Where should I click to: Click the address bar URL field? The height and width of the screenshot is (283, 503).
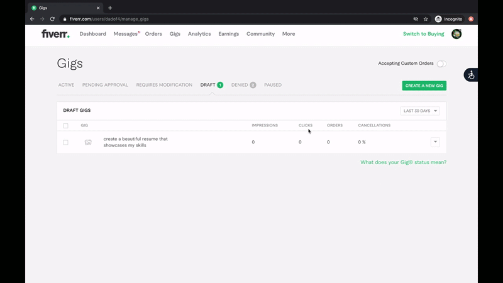point(220,19)
